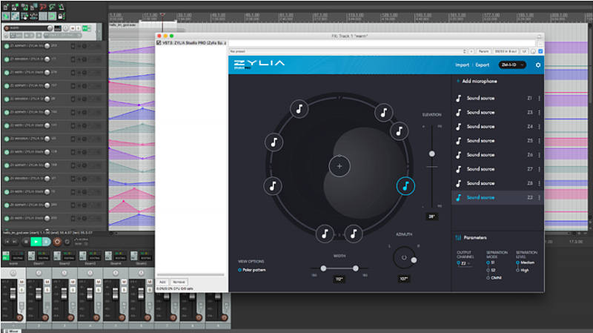Select the Z4 sound source row

497,126
